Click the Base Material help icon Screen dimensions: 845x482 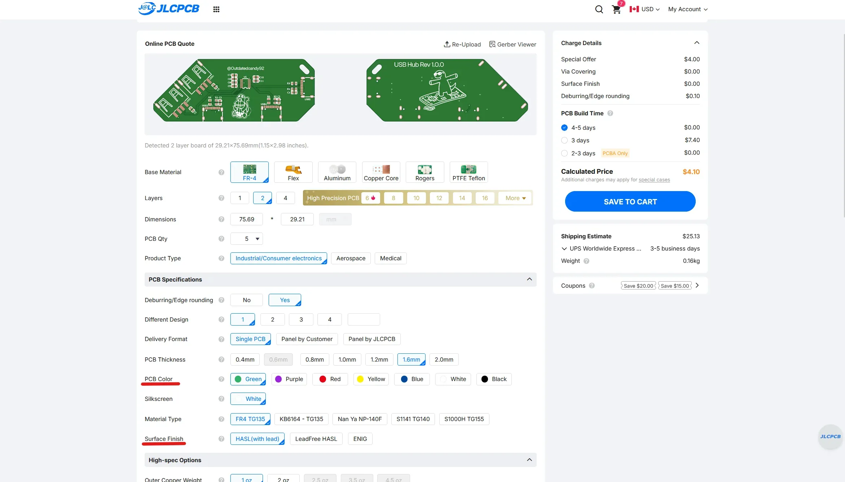221,172
